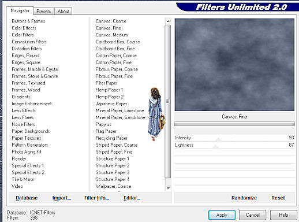Select Frames, Wood category

(x=26, y=90)
